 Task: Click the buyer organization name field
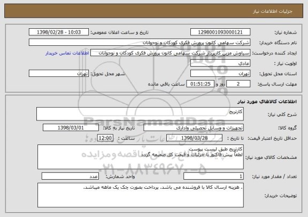(140, 42)
